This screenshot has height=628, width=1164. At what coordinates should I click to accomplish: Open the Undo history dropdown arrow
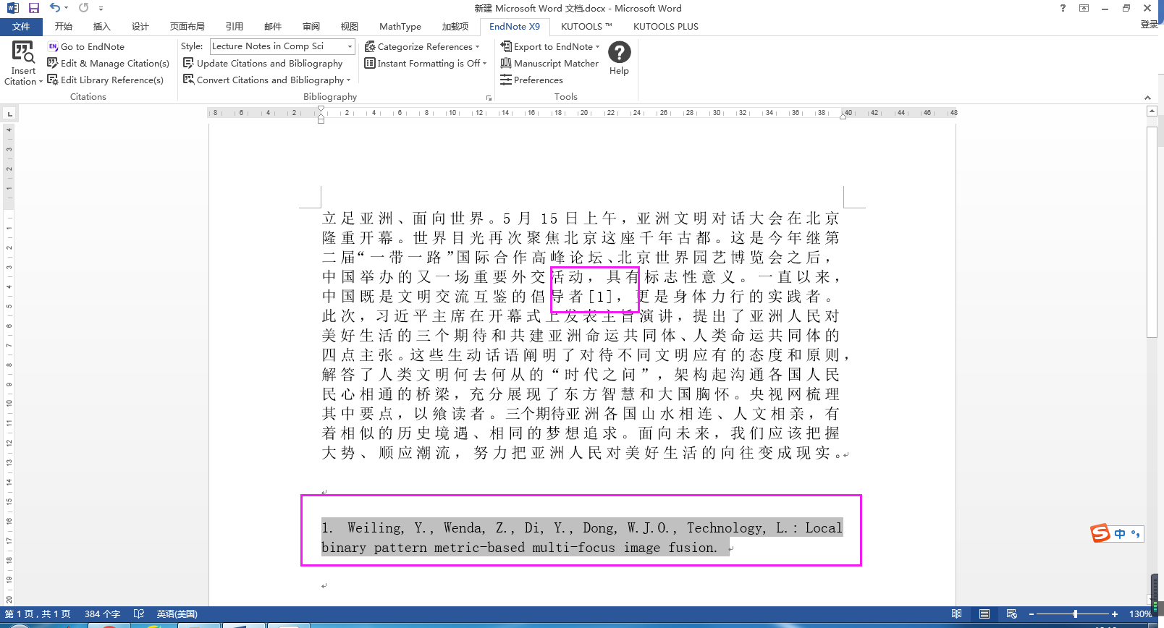pyautogui.click(x=66, y=8)
